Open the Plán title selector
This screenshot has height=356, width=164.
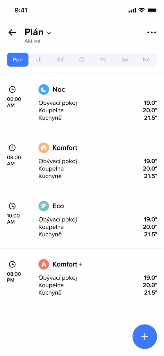(x=34, y=32)
